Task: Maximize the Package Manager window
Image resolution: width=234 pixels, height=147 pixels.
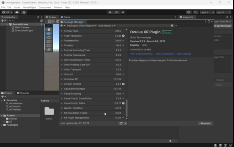Action: pos(208,22)
